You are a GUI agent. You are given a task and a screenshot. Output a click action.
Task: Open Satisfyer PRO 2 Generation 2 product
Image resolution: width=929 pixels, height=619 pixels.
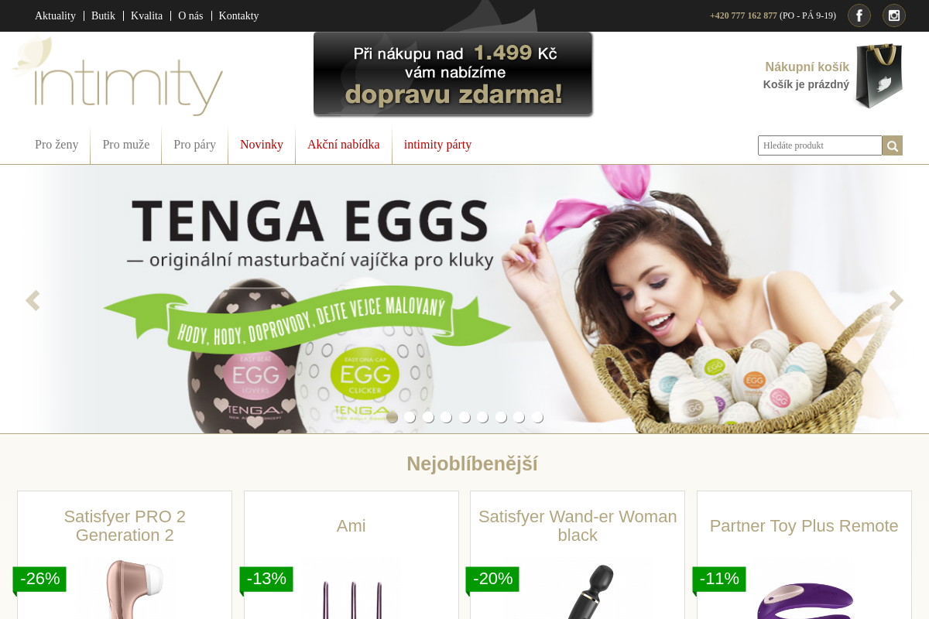125,526
